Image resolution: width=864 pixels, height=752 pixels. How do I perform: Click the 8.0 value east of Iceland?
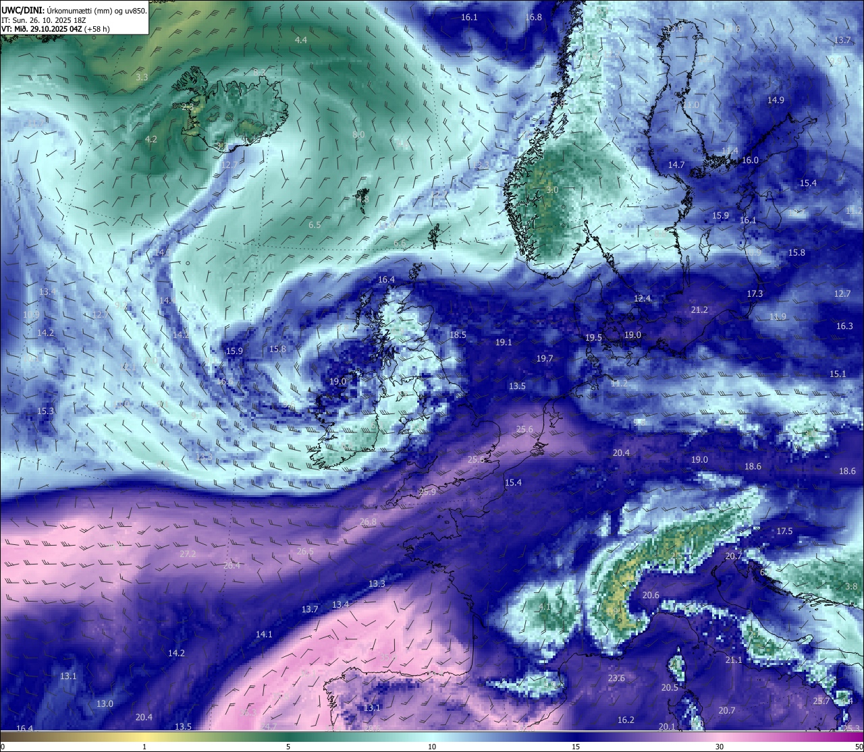click(358, 135)
